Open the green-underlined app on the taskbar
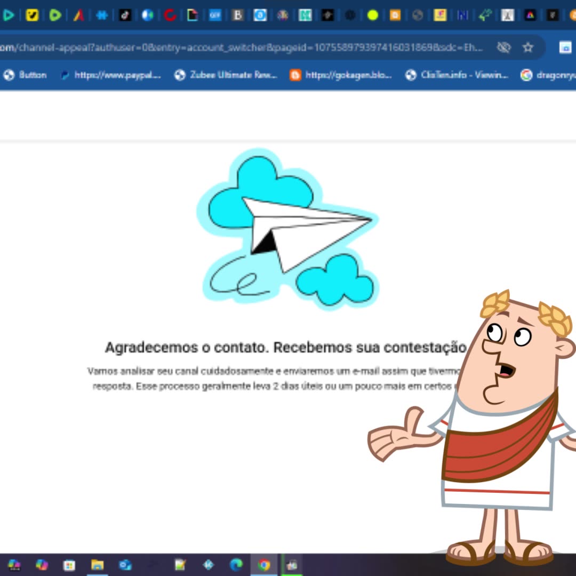The width and height of the screenshot is (576, 576). click(292, 565)
